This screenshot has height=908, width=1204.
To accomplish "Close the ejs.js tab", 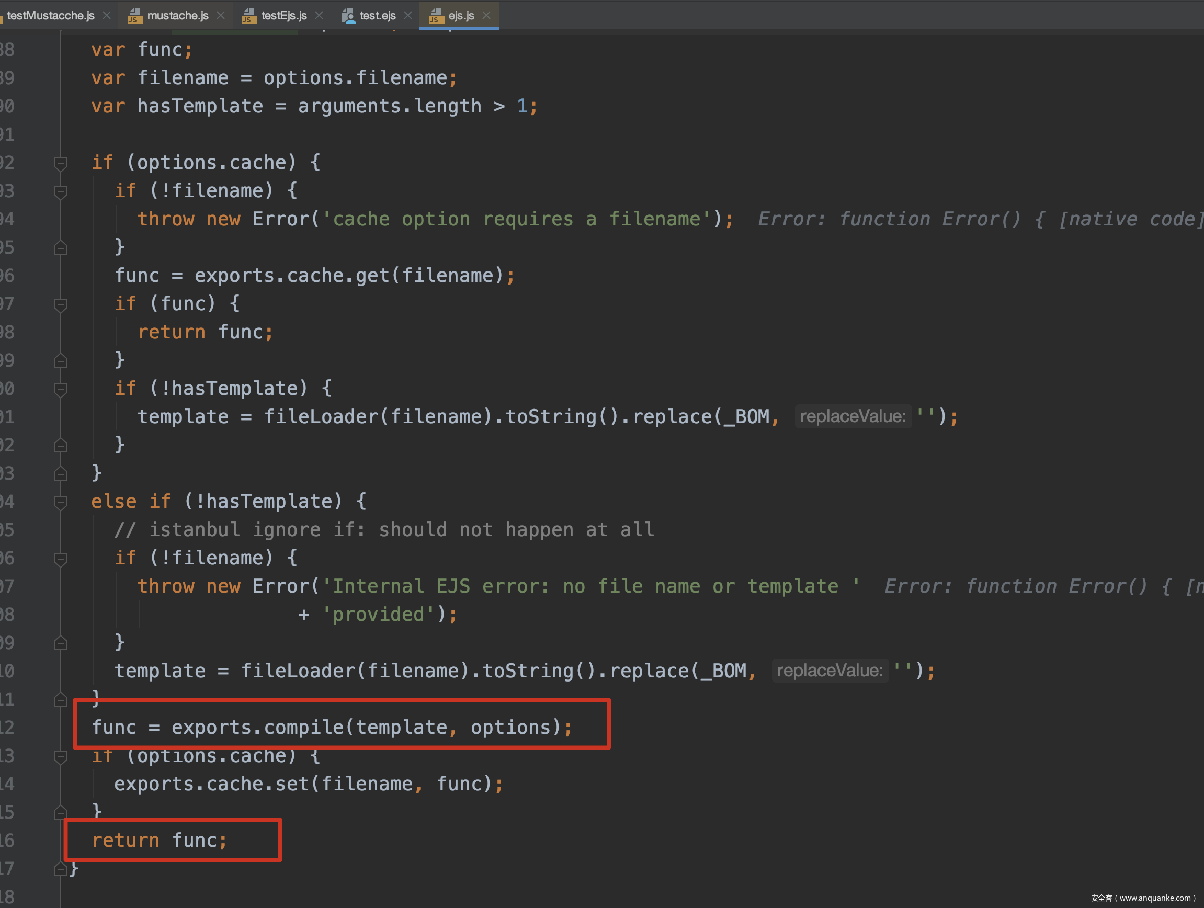I will (486, 15).
